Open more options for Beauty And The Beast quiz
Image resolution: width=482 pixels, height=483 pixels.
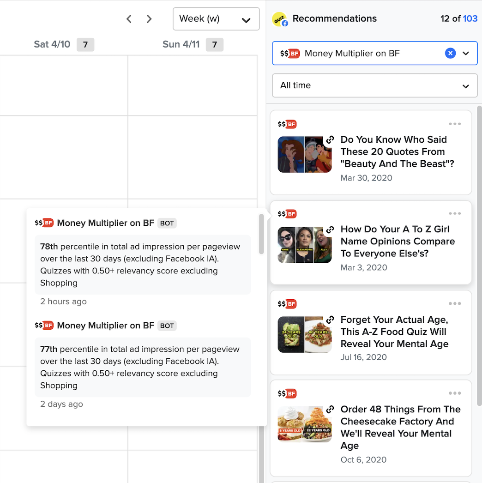tap(455, 124)
